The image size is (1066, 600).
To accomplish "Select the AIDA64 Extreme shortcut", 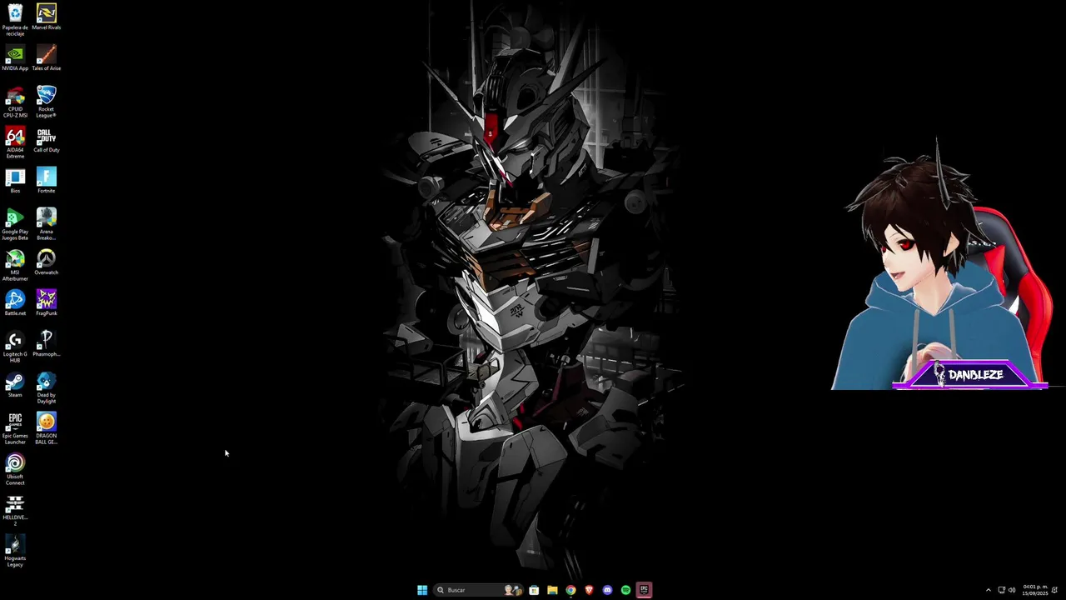I will click(15, 142).
